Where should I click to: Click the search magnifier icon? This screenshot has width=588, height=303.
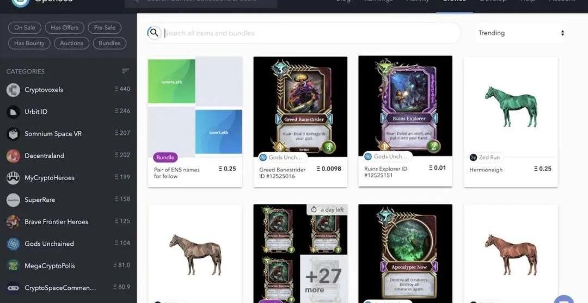pyautogui.click(x=154, y=33)
